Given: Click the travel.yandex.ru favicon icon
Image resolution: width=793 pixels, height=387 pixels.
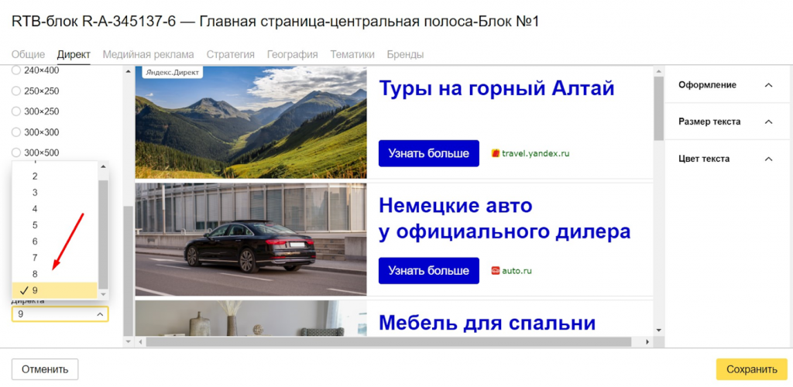Looking at the screenshot, I should click(x=496, y=153).
